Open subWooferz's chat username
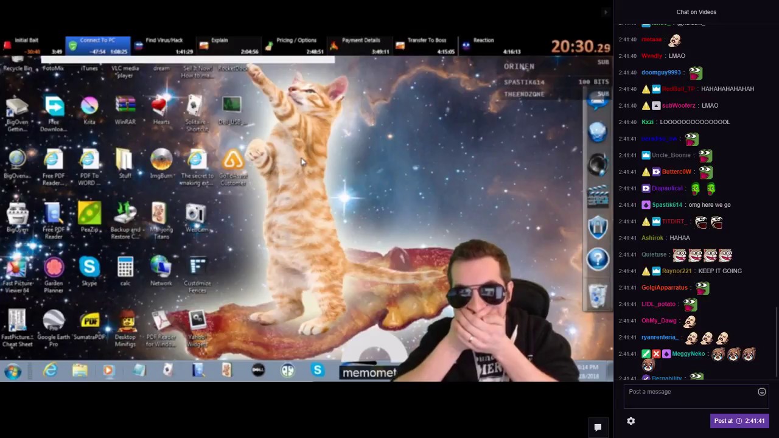The width and height of the screenshot is (779, 438). (678, 105)
